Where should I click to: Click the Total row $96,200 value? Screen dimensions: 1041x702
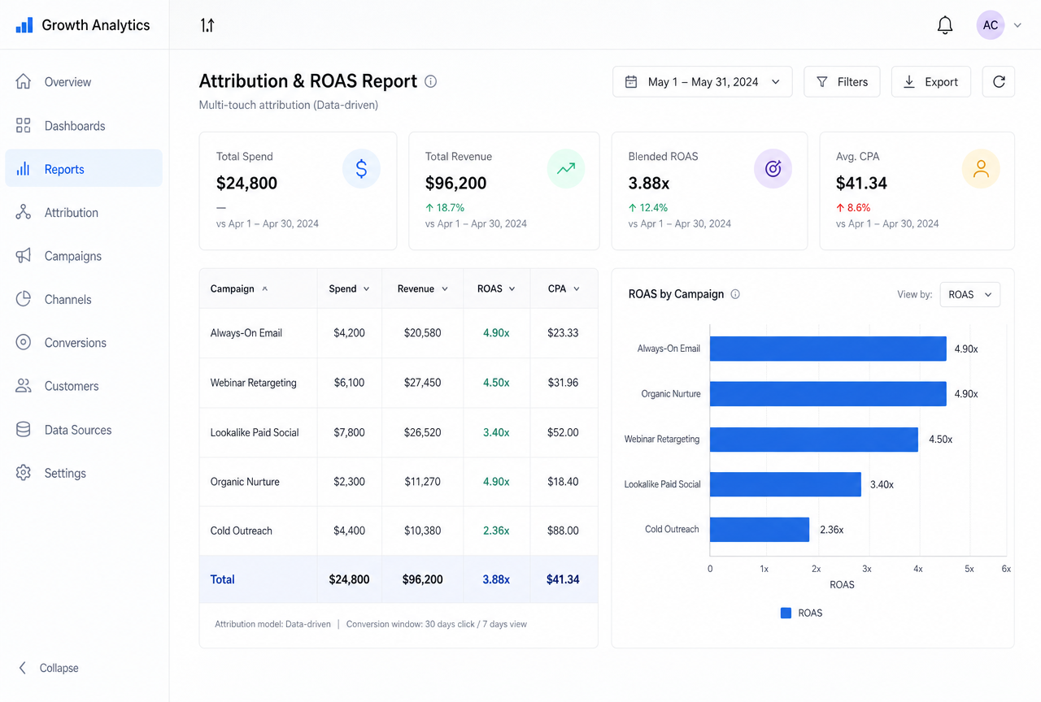pyautogui.click(x=423, y=579)
